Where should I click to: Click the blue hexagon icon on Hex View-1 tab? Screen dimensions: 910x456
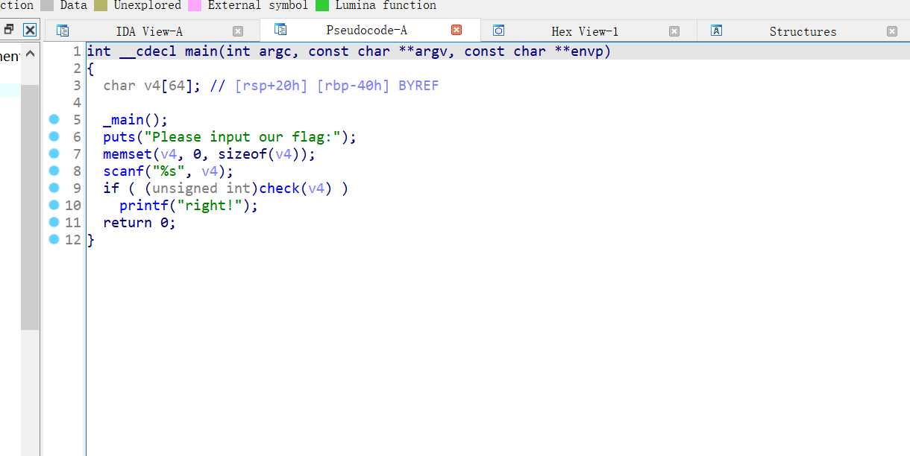tap(498, 31)
